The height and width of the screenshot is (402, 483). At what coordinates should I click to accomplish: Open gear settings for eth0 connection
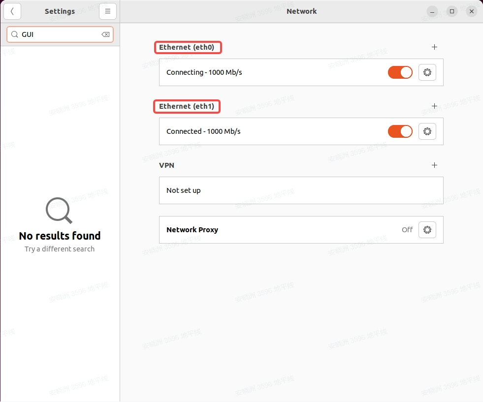click(x=427, y=72)
